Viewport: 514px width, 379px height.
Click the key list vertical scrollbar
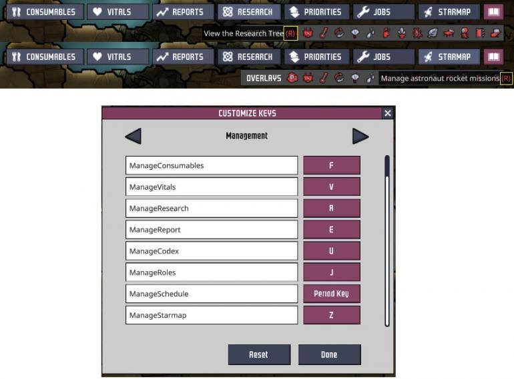(x=387, y=241)
